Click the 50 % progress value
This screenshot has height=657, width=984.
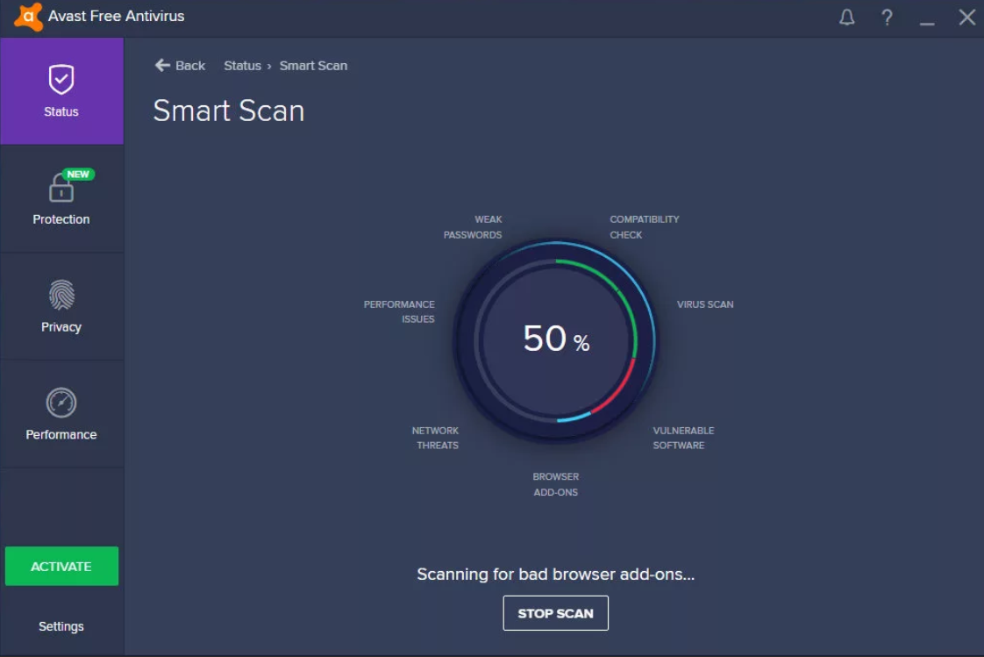pos(556,339)
